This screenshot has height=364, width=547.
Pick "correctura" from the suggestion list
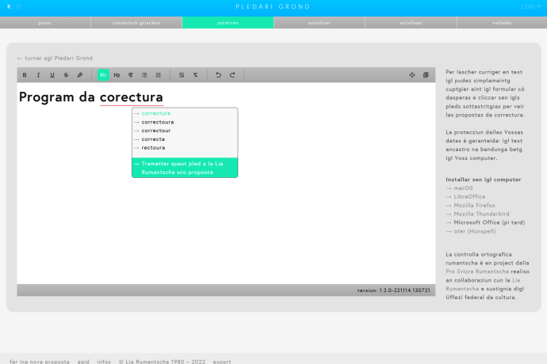coord(155,113)
